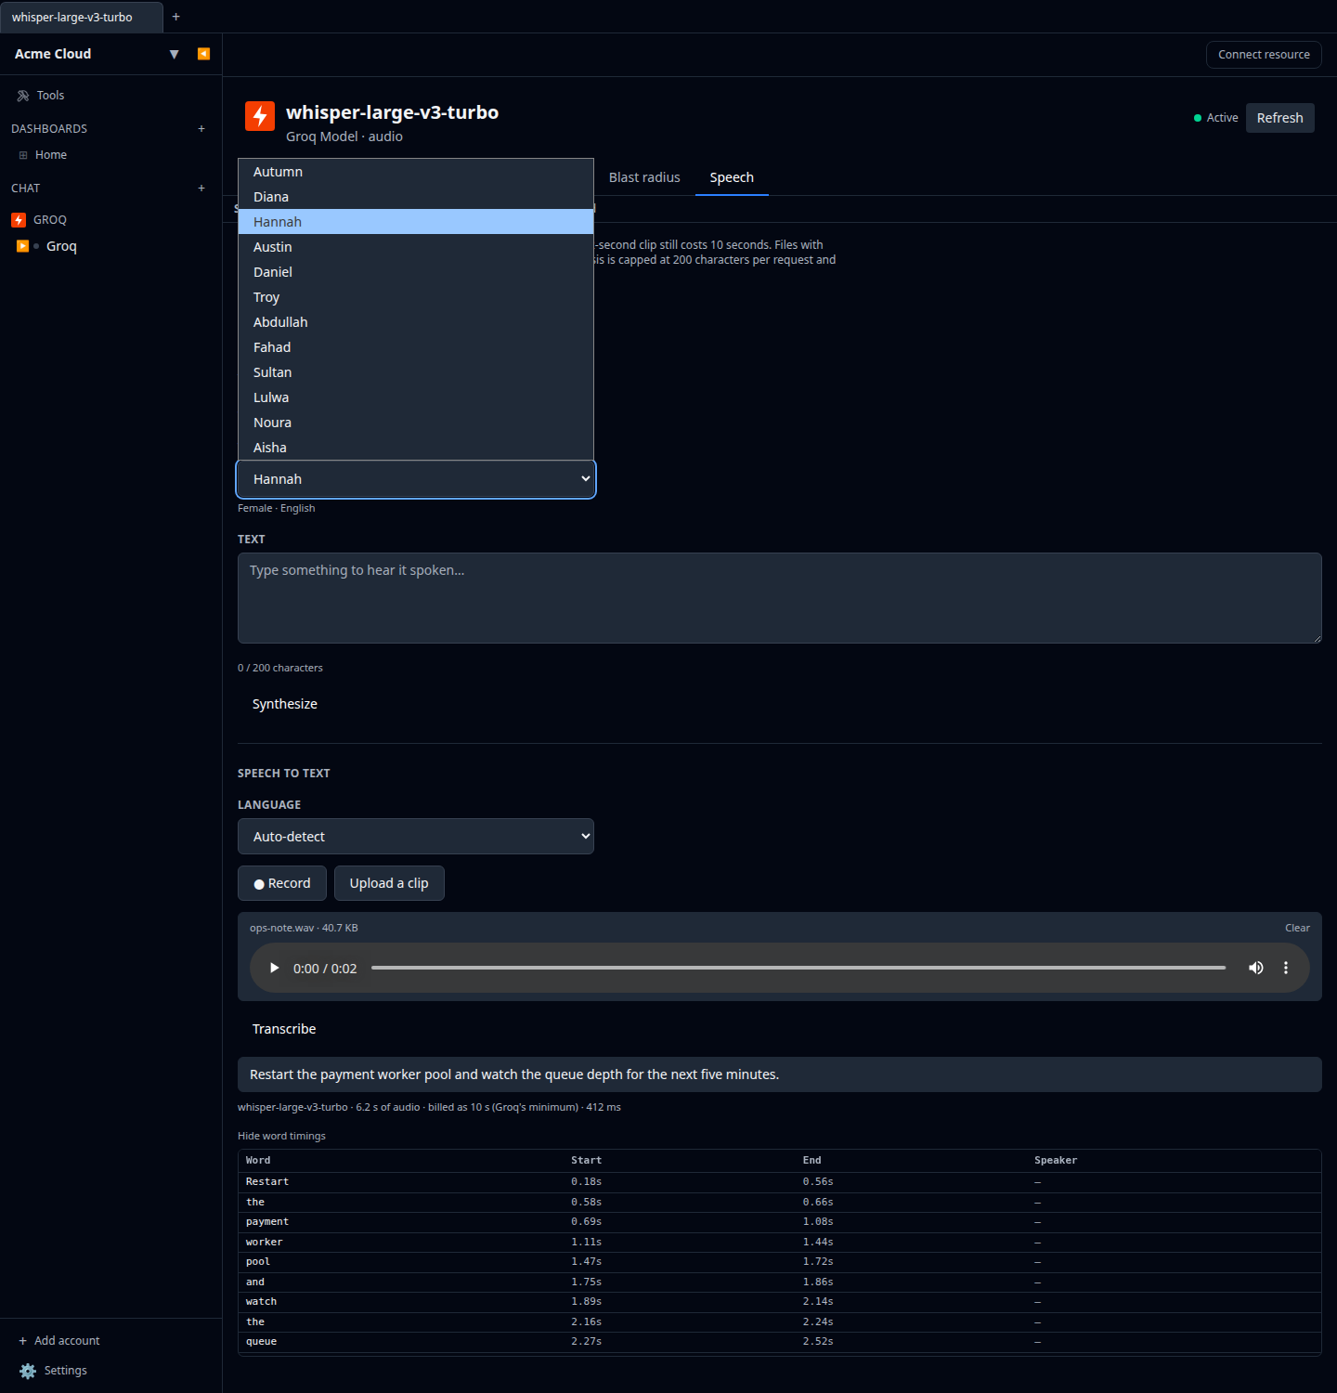Click the Transcribe button
This screenshot has height=1393, width=1337.
coord(284,1029)
